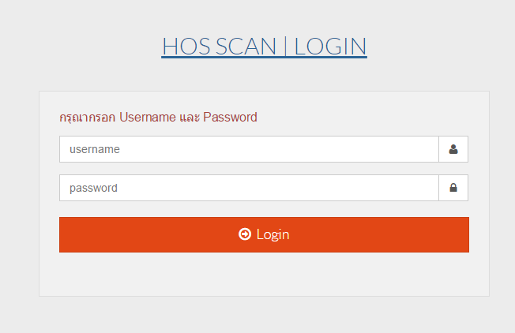The width and height of the screenshot is (515, 333).
Task: Click the 'Login' label text on button
Action: (273, 234)
